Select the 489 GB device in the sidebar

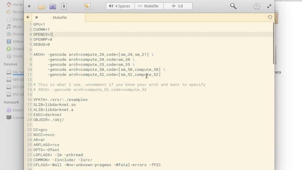coord(15,79)
